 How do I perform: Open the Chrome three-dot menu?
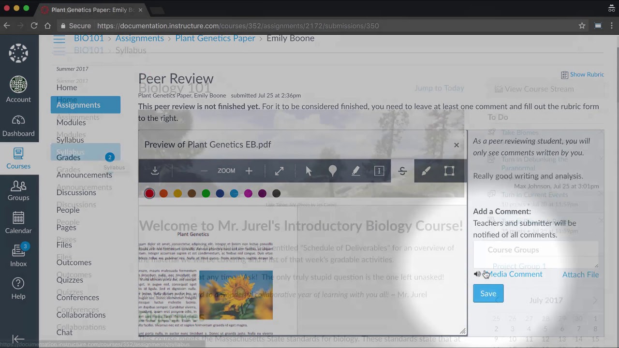[612, 26]
